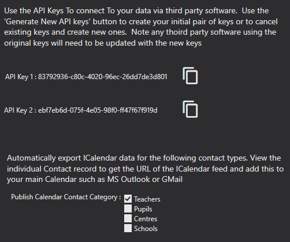Click the ICalendar export description paragraph
Image resolution: width=290 pixels, height=242 pixels.
(145, 169)
